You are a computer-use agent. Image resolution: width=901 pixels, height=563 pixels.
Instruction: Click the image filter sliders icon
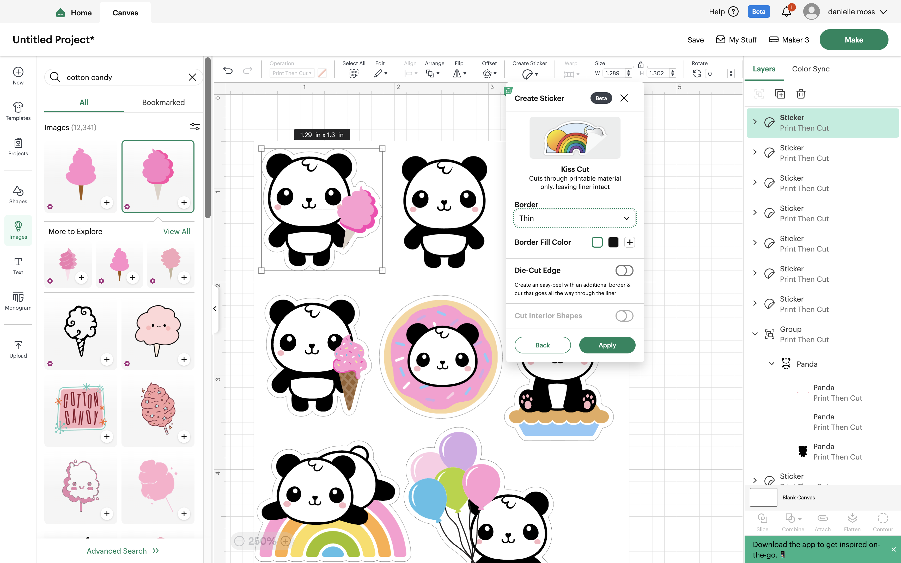[195, 127]
